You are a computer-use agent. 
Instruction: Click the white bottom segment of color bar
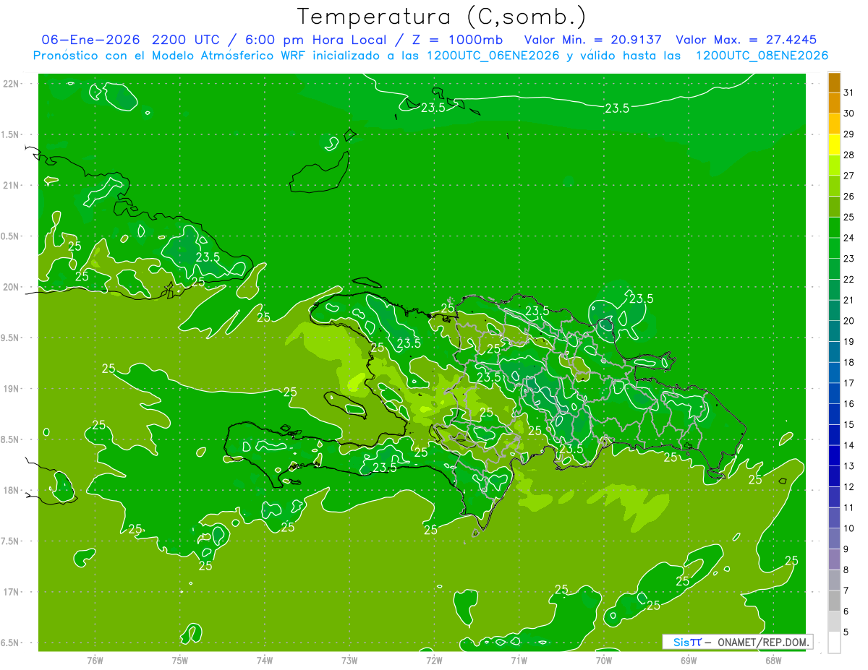[x=834, y=642]
